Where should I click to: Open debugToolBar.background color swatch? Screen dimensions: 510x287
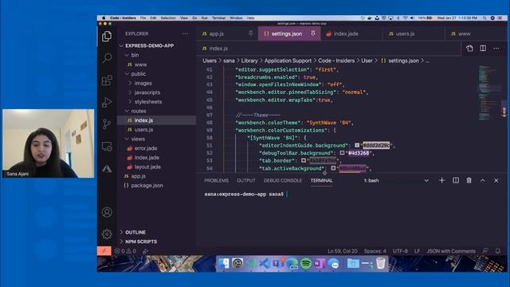coord(342,153)
